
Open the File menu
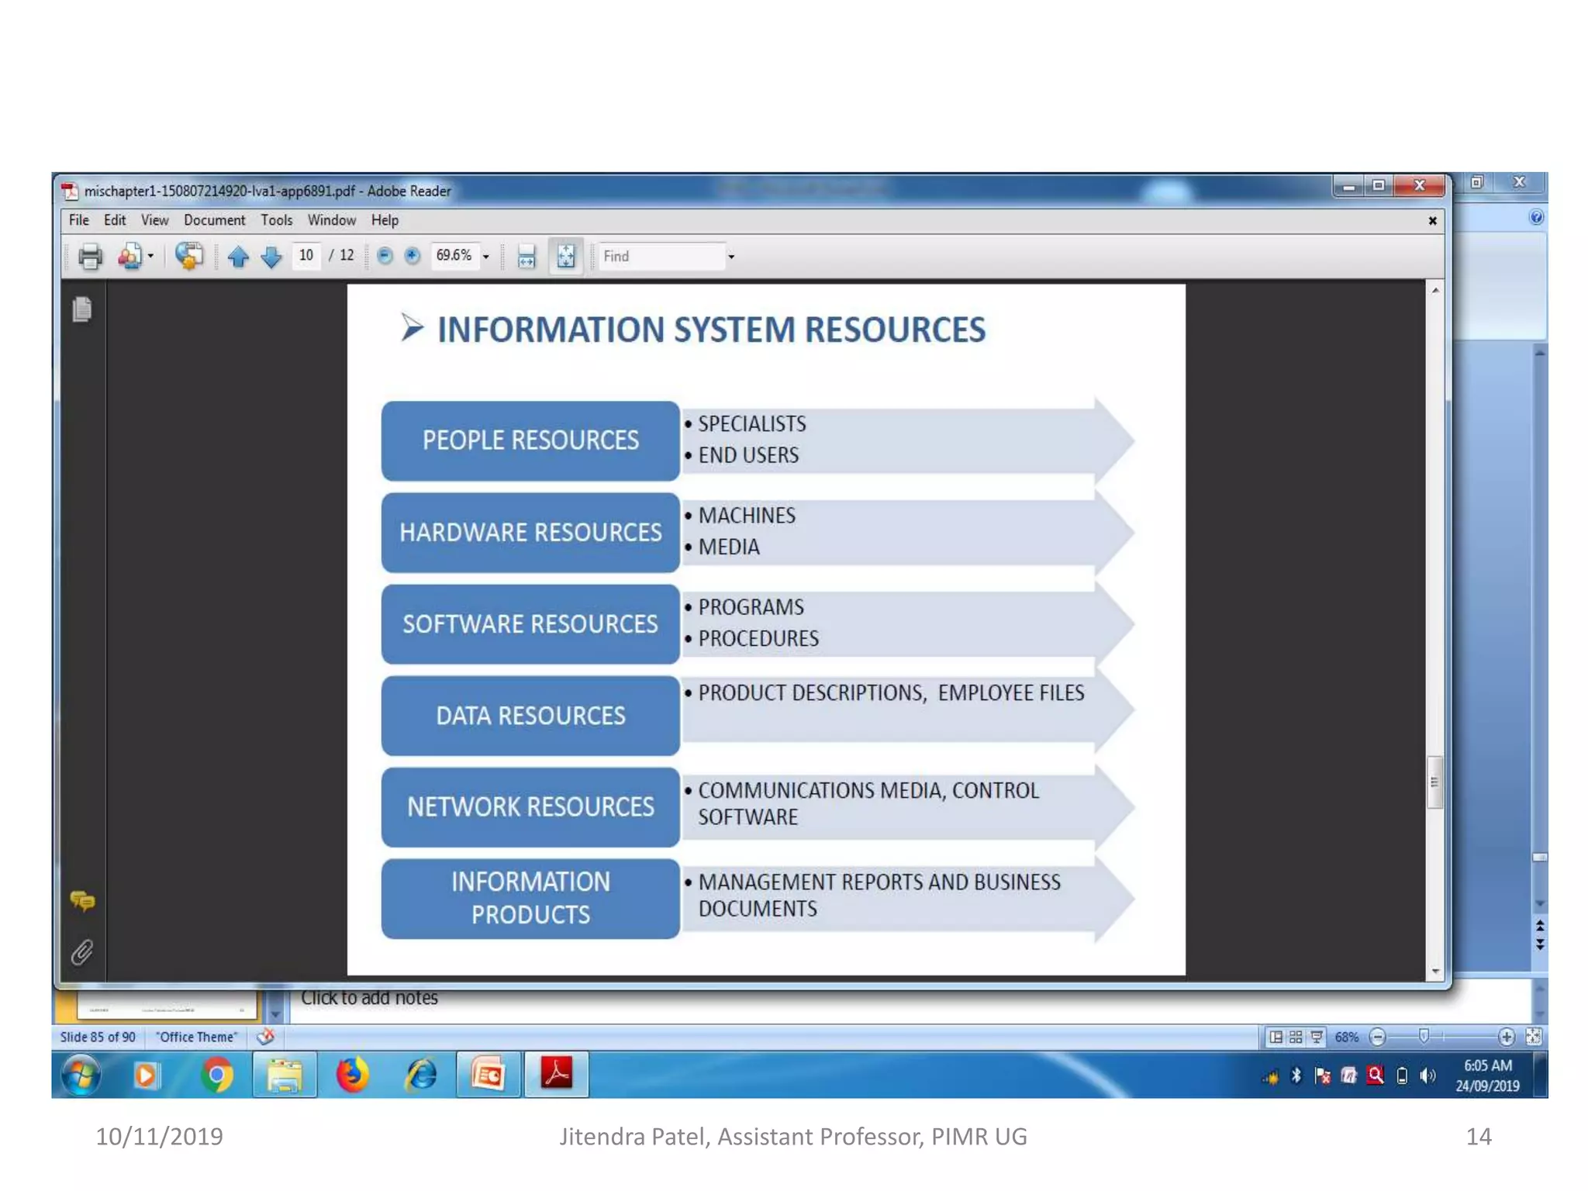pos(79,220)
